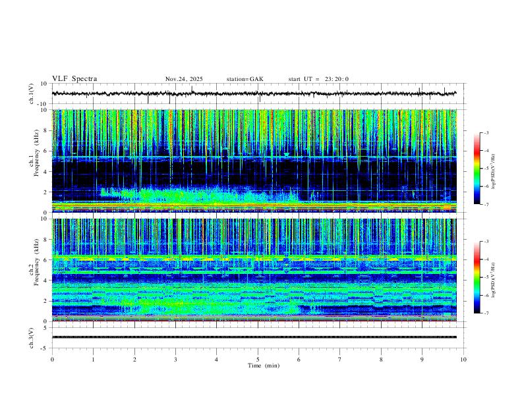Click the ch.2 spectrogram color scale bar
Image resolution: width=522 pixels, height=403 pixels.
click(477, 277)
